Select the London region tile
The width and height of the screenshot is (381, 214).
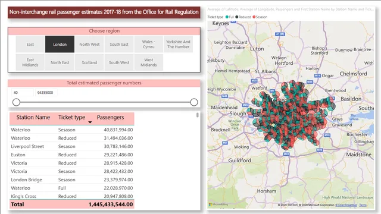pos(60,44)
